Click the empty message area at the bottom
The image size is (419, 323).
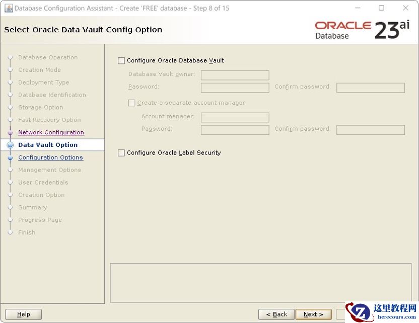point(261,283)
